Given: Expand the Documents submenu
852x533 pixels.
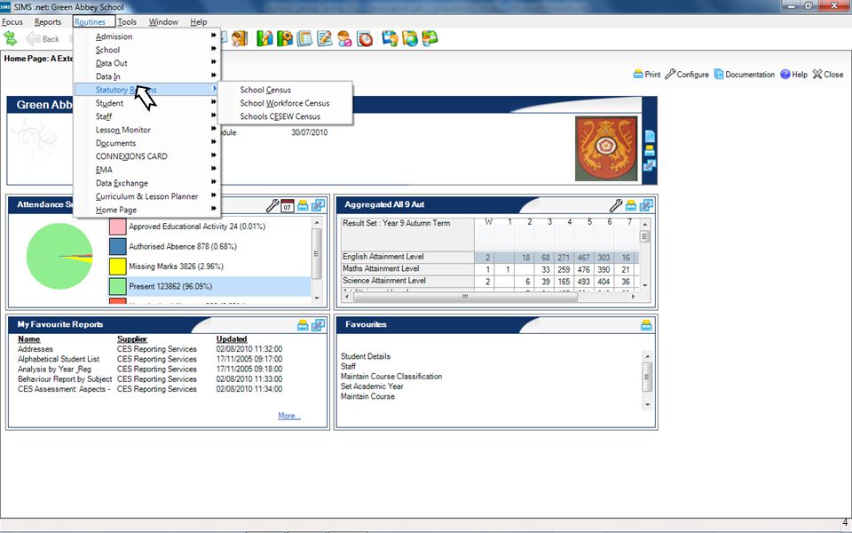Looking at the screenshot, I should click(146, 143).
